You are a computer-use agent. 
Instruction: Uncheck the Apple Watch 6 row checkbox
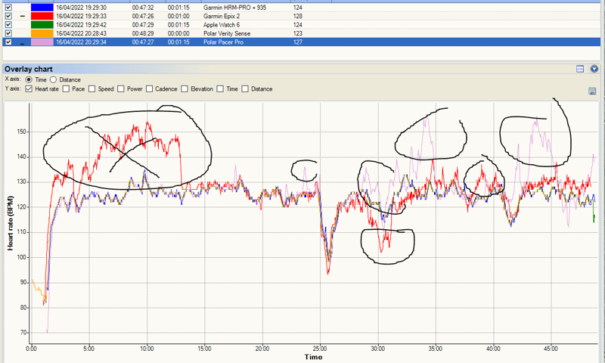[8, 25]
